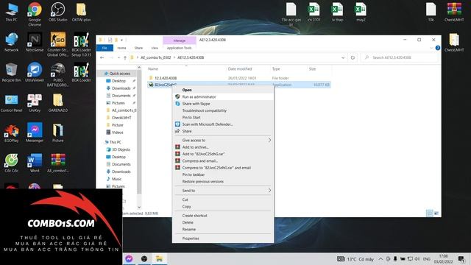Choose Rename from the context menu
The image size is (471, 265).
point(223,229)
